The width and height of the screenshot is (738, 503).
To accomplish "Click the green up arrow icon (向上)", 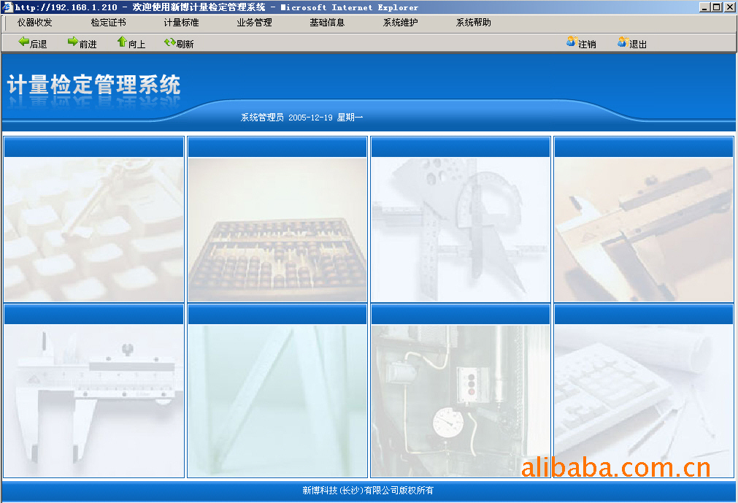I will tap(122, 42).
